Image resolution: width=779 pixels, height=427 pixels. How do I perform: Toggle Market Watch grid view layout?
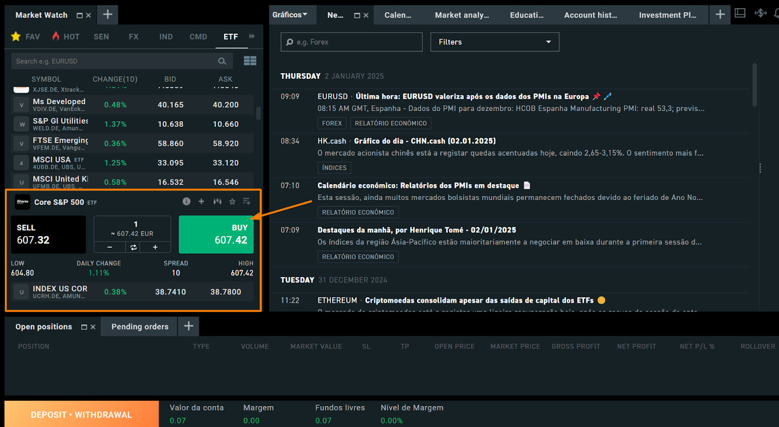pos(250,61)
